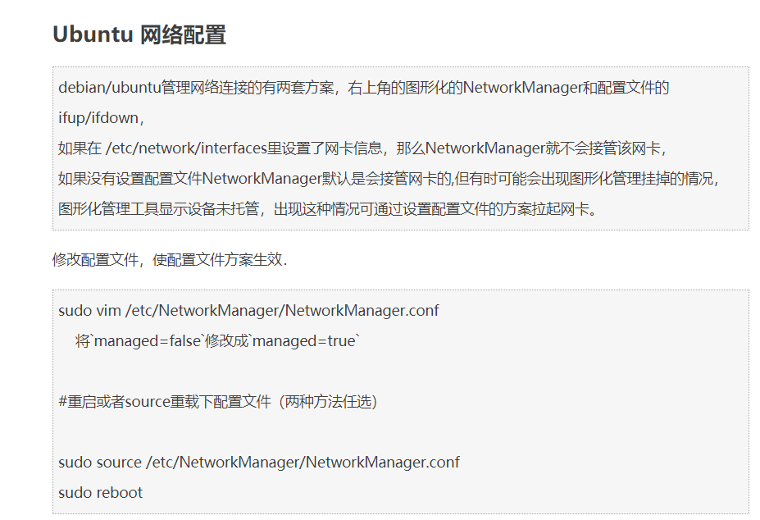Click the word 'NetworkManager和配置文件的' in first line
760x520 pixels.
(567, 88)
